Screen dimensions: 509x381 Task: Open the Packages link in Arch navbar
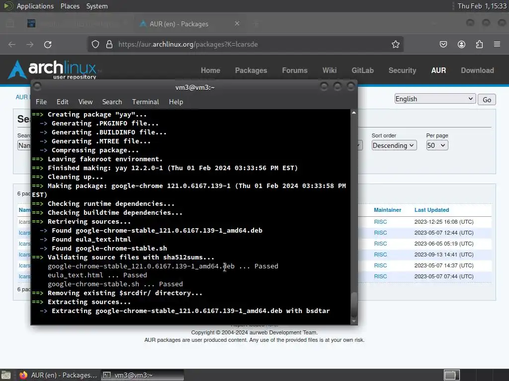[x=251, y=70]
